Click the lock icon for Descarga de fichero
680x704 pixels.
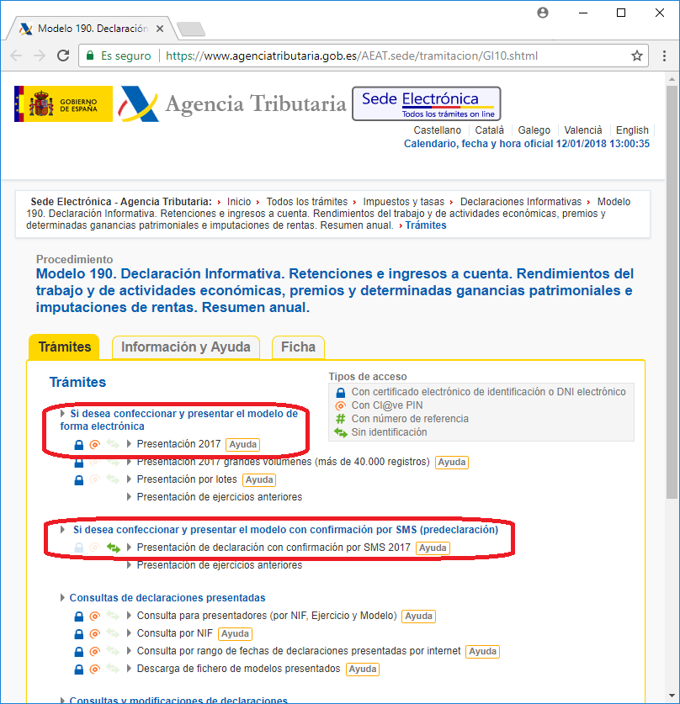click(x=78, y=670)
